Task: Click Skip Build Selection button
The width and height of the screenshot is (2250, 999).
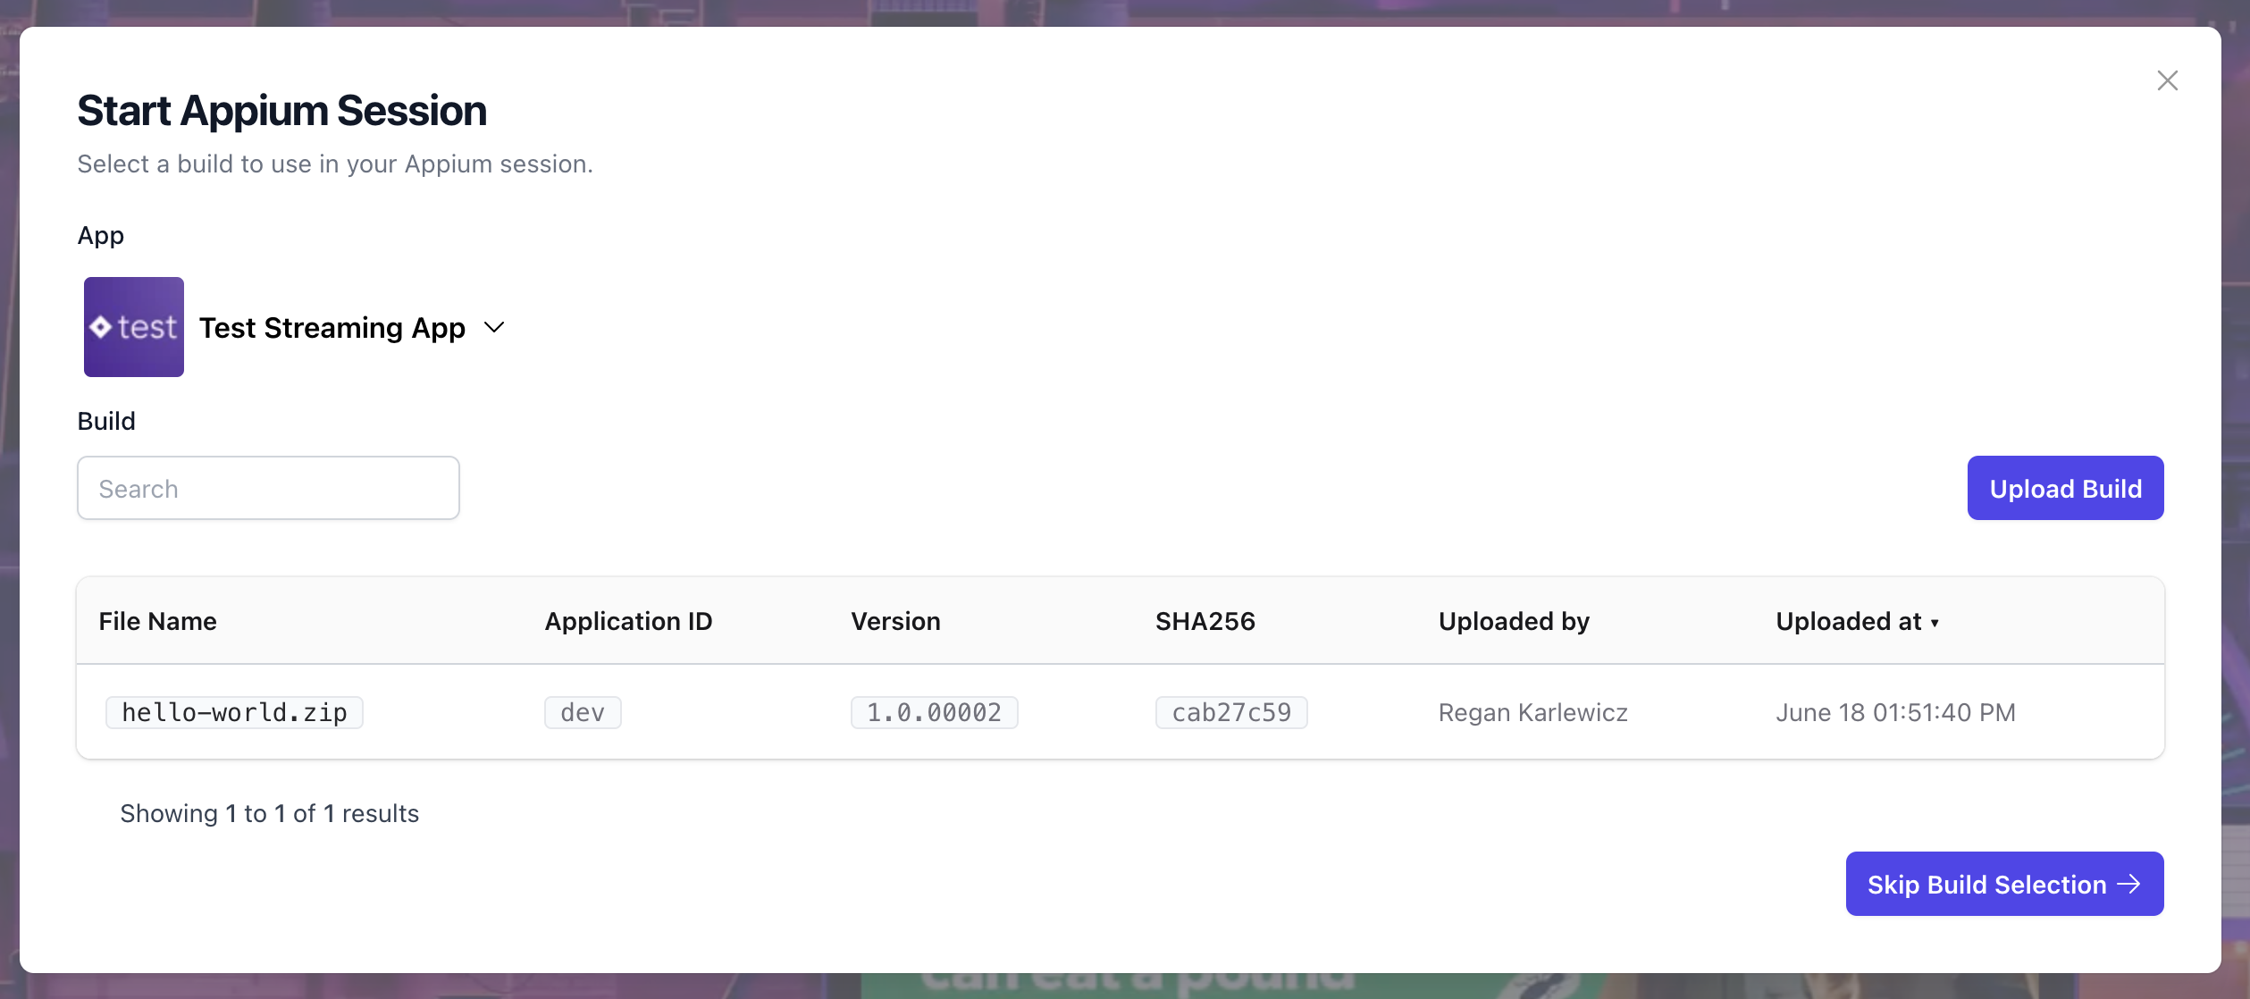Action: 2004,884
